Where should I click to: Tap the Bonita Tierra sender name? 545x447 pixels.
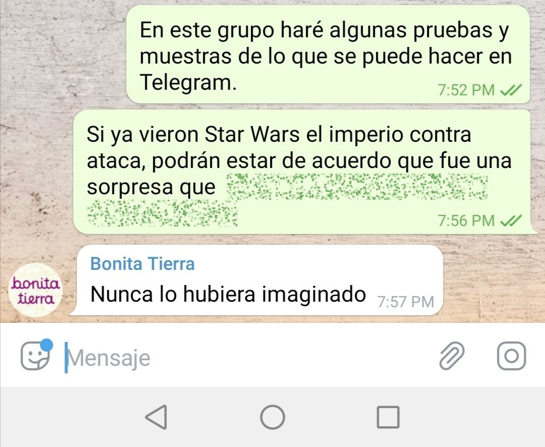click(x=142, y=263)
